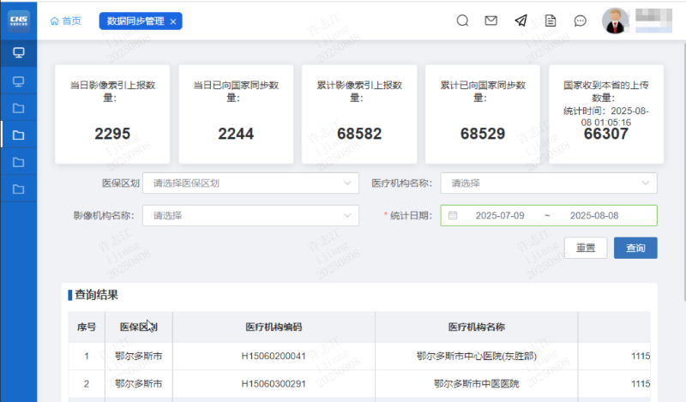This screenshot has width=686, height=402.
Task: Click the calendar icon in 统计日期 field
Action: [453, 215]
